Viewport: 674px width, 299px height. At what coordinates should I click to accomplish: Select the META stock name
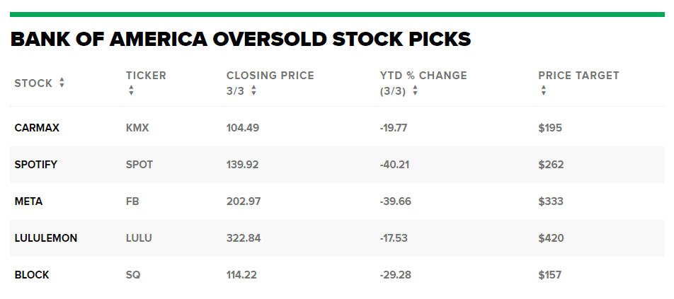click(28, 201)
